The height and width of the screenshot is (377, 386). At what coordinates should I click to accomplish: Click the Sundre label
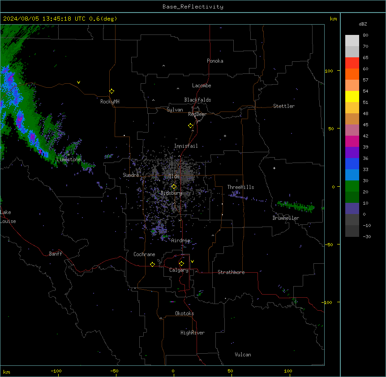(131, 175)
